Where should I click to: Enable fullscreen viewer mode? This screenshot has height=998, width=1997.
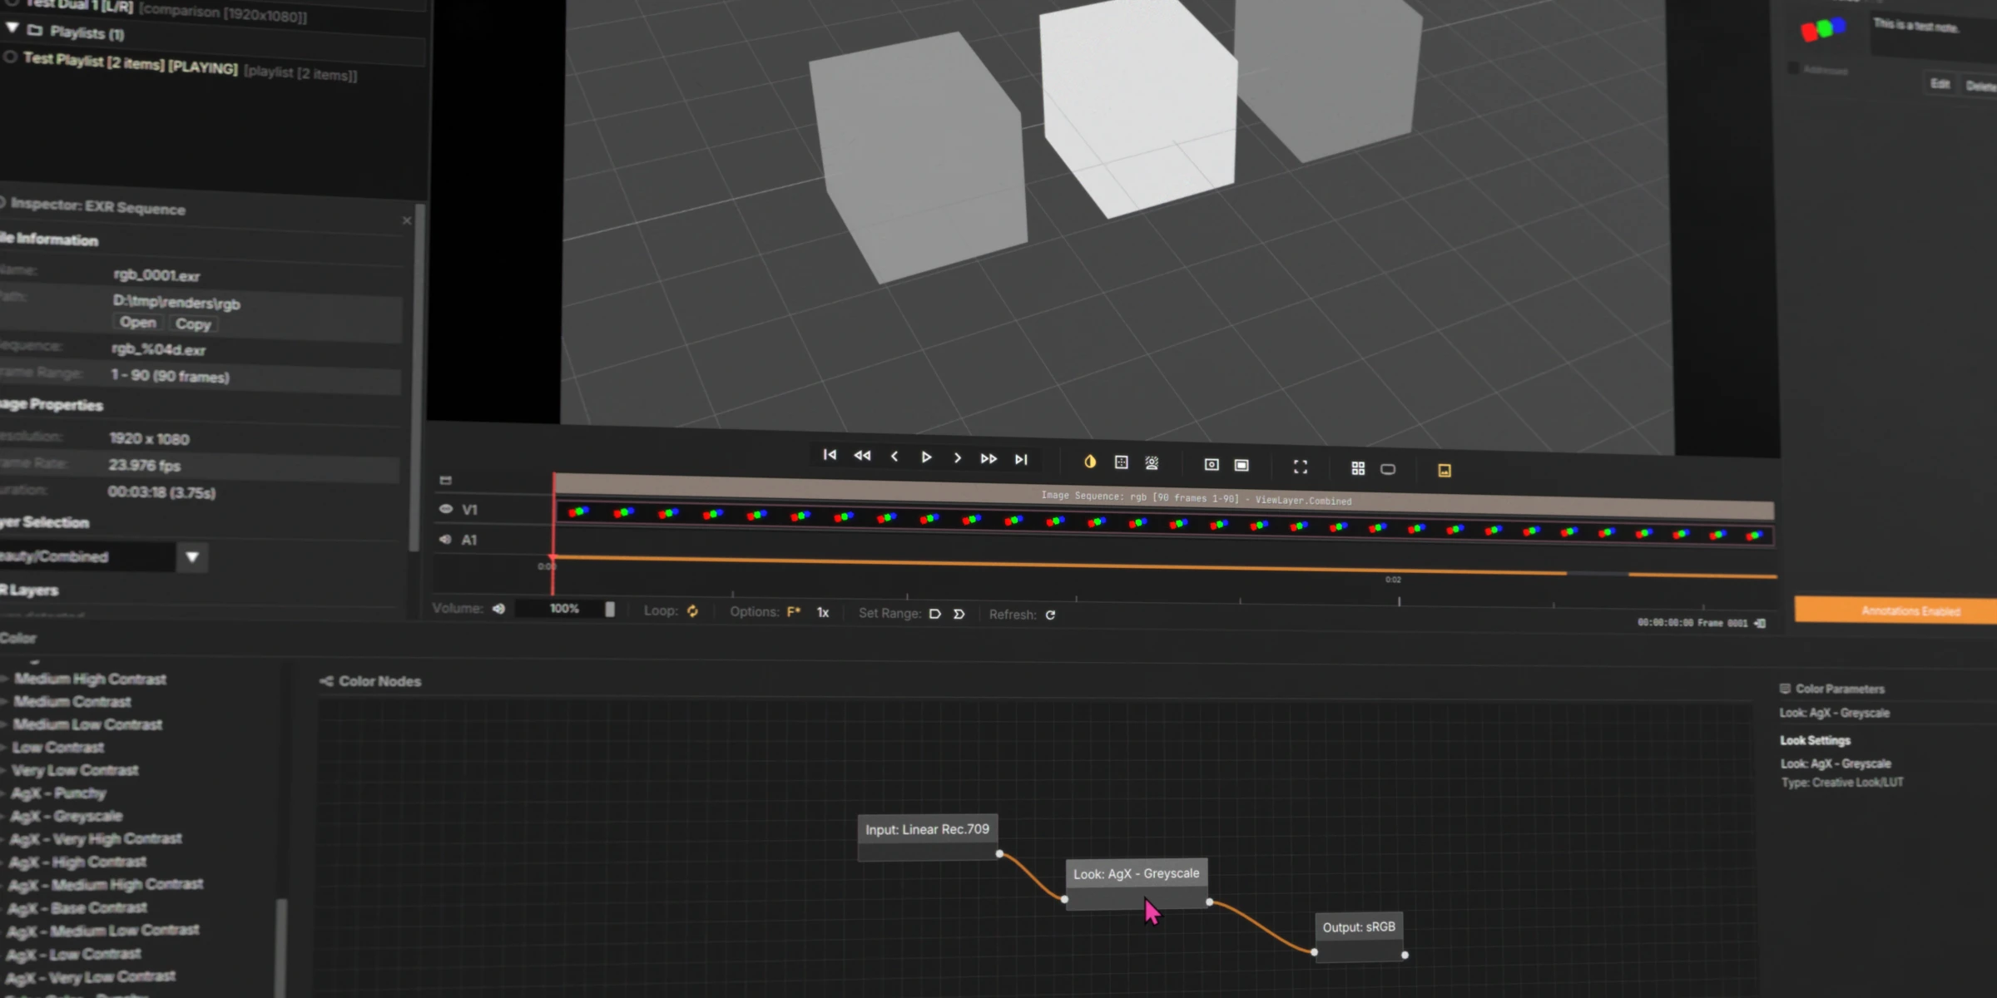pos(1301,466)
